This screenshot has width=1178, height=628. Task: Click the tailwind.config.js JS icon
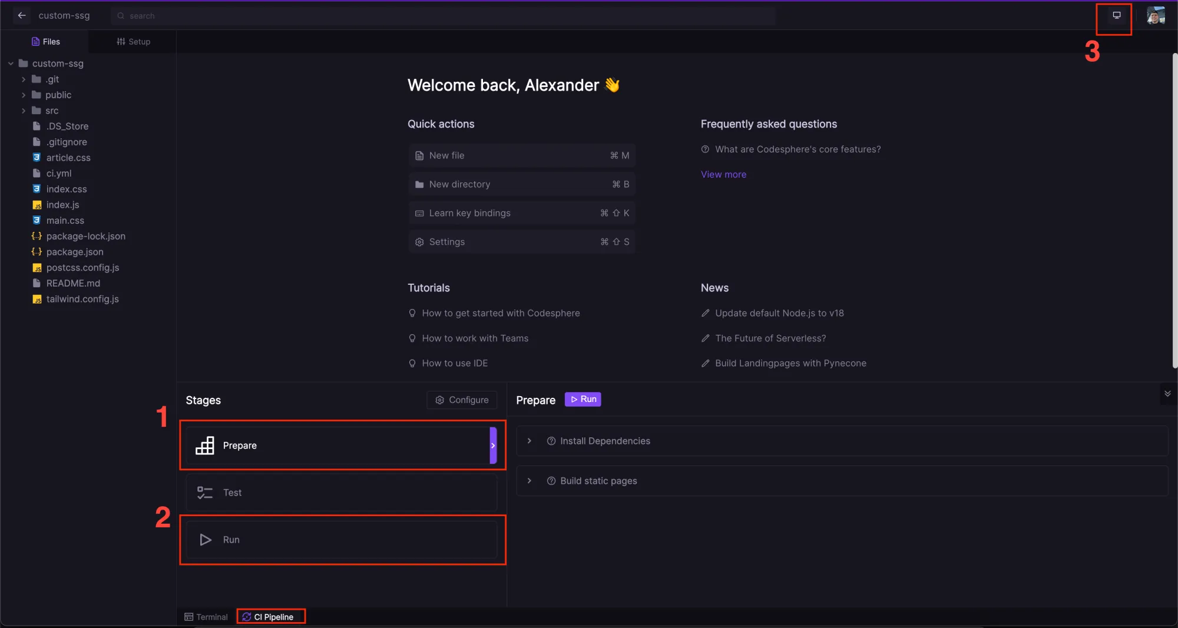click(37, 299)
